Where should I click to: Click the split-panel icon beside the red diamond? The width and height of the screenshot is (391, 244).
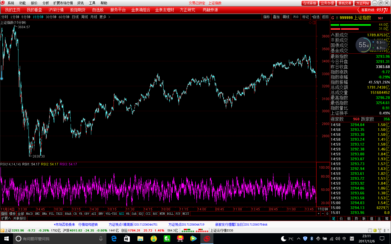(314, 23)
